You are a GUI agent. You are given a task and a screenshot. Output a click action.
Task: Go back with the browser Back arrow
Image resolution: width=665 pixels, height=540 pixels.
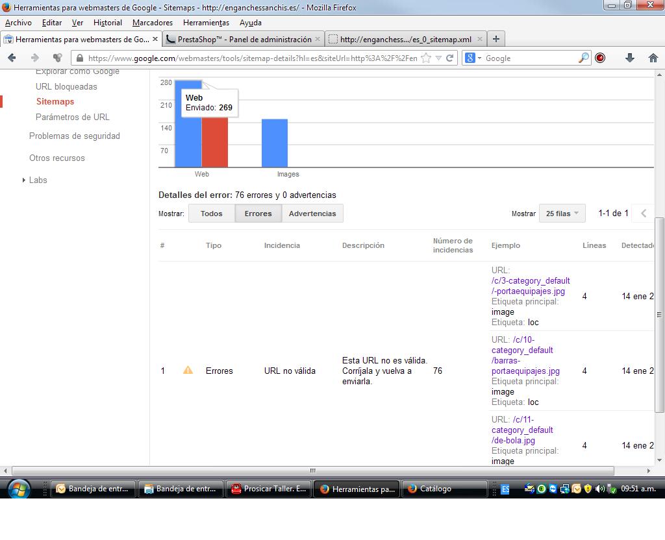tap(12, 58)
